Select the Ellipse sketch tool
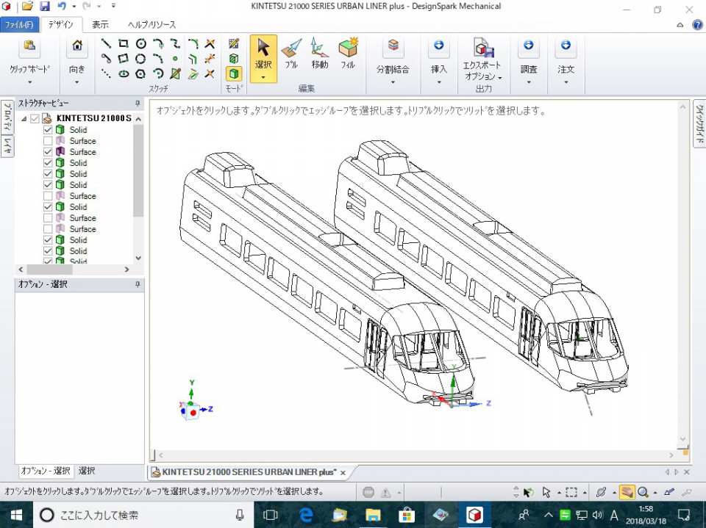Image resolution: width=706 pixels, height=528 pixels. coord(124,73)
